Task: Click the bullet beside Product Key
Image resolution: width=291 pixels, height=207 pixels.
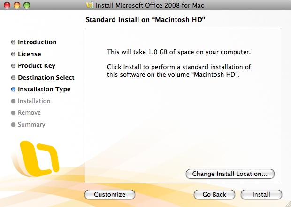Action: click(13, 66)
